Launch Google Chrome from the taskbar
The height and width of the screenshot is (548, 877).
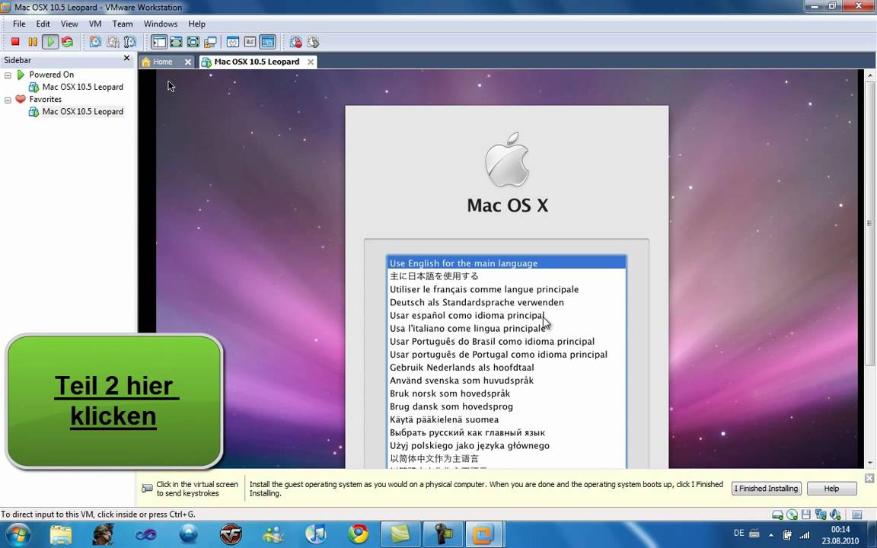coord(358,535)
